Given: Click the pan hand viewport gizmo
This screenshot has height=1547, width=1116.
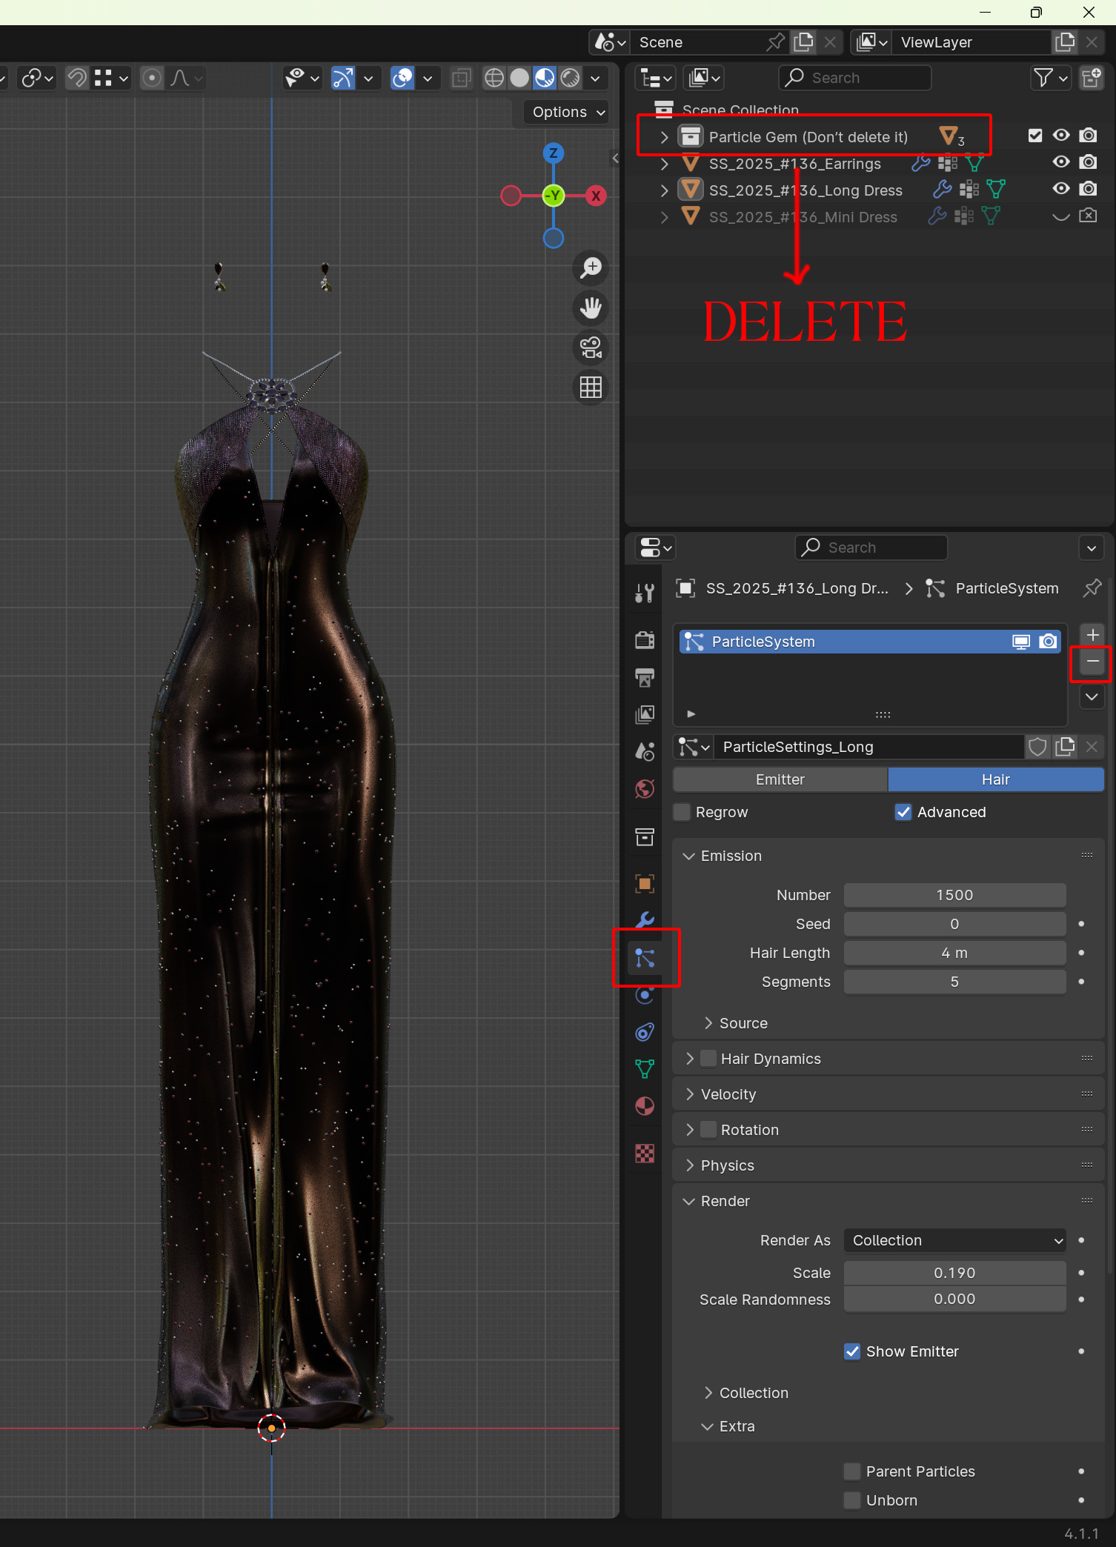Looking at the screenshot, I should coord(591,307).
